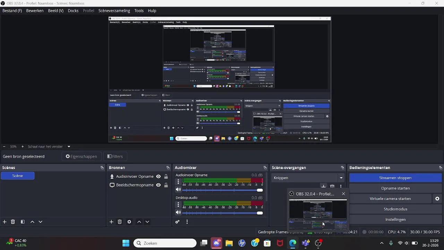Click Eigenschappen button
The height and width of the screenshot is (250, 444).
82,157
